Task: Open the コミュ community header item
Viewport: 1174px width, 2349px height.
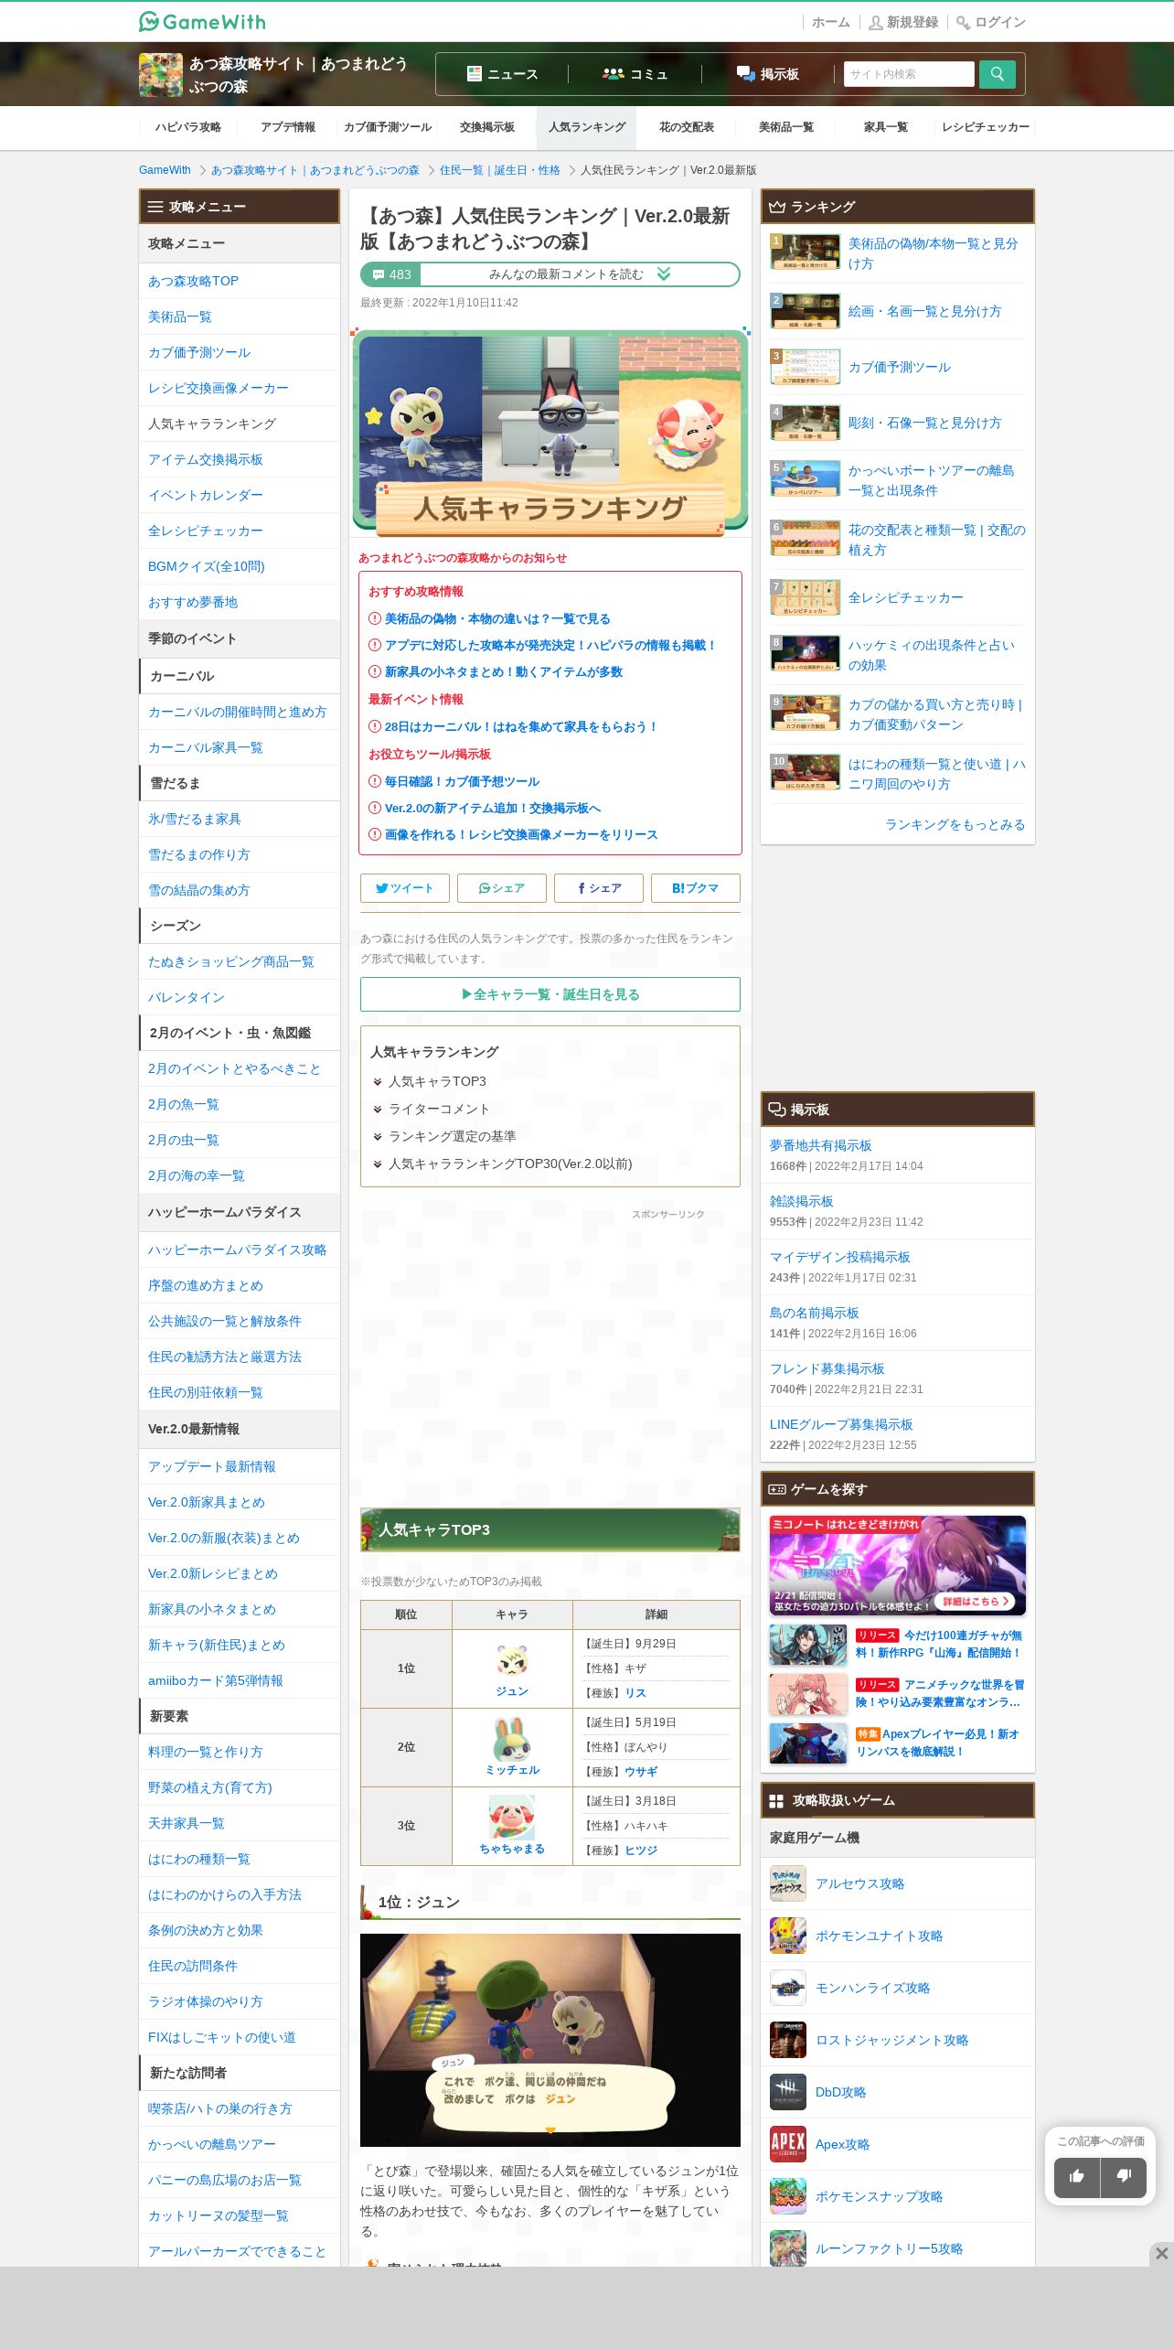Action: click(635, 74)
